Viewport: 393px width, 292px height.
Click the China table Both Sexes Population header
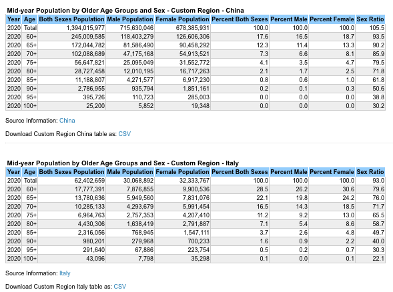[x=71, y=19]
